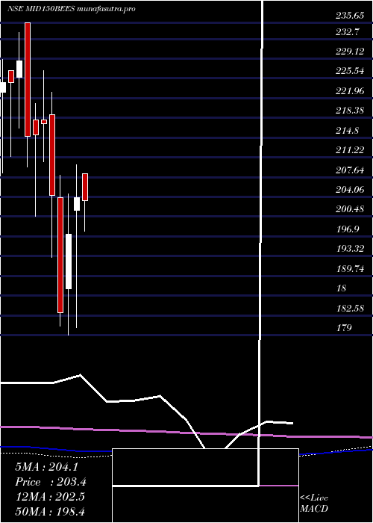Image resolution: width=373 pixels, height=523 pixels.
Task: Click the 232.7 price axis label
Action: point(348,31)
